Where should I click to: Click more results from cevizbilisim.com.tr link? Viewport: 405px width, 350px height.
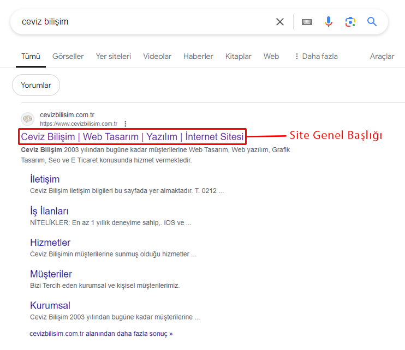pyautogui.click(x=101, y=334)
